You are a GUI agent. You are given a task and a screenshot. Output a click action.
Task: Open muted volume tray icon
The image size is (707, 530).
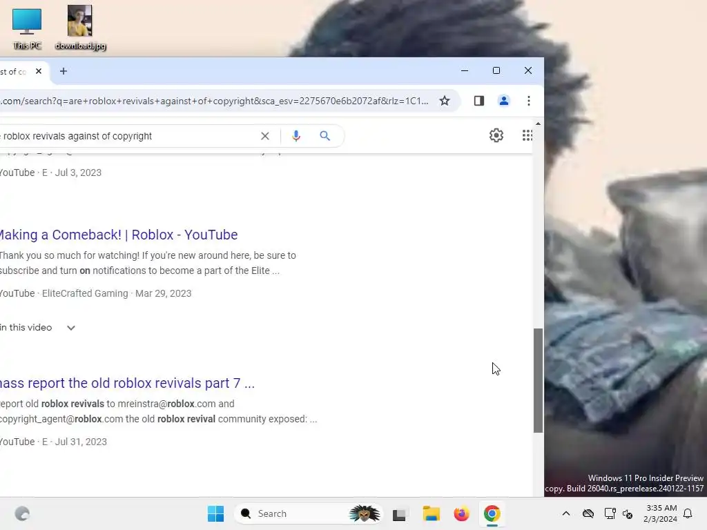[628, 513]
